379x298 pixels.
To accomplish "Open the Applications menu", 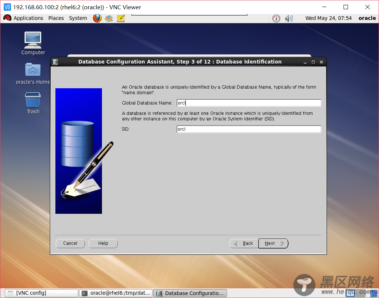I will click(x=28, y=18).
